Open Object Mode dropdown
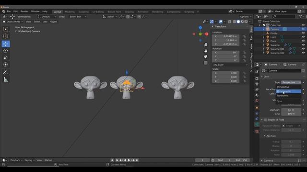This screenshot has height=172, width=307. 13,21
